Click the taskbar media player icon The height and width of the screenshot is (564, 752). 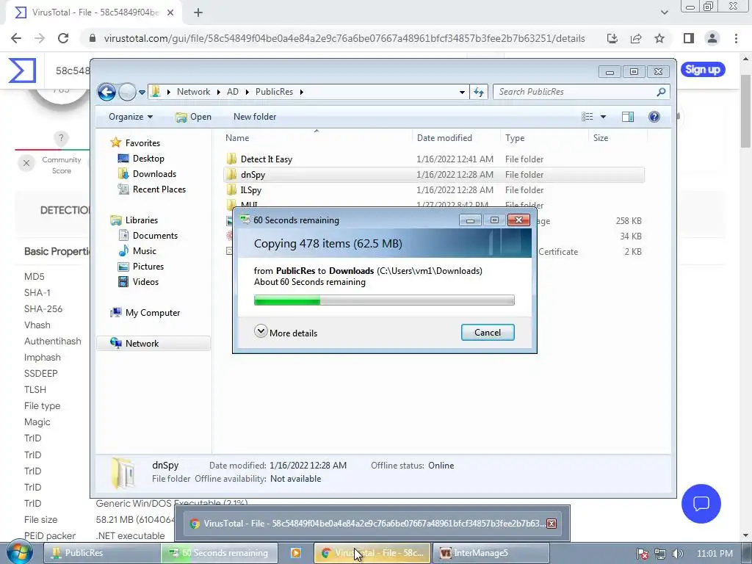295,553
